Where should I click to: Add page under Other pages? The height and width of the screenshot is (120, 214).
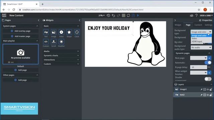click(x=21, y=80)
